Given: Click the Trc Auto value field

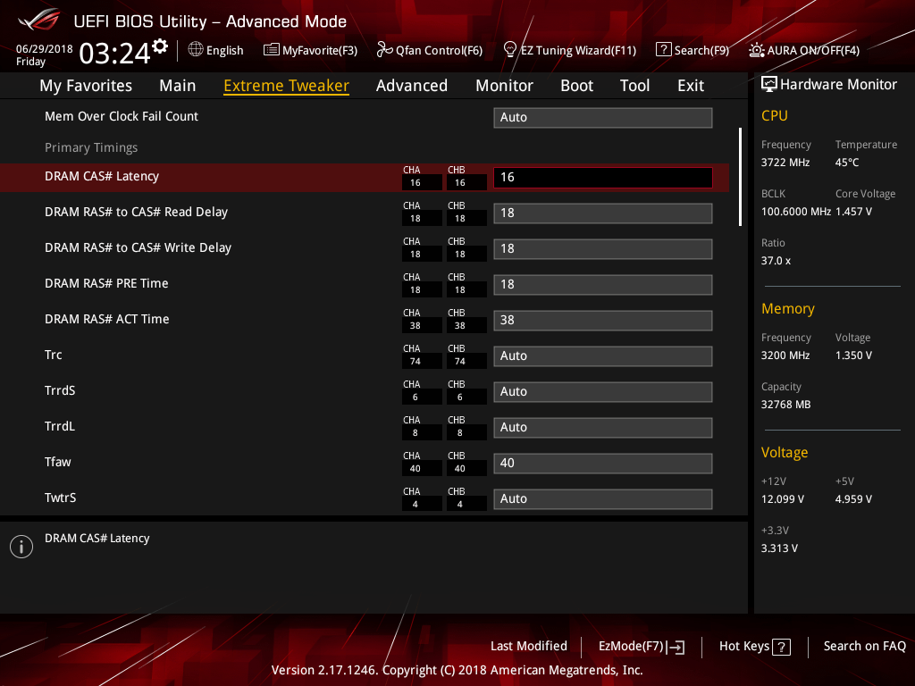Looking at the screenshot, I should (x=603, y=356).
